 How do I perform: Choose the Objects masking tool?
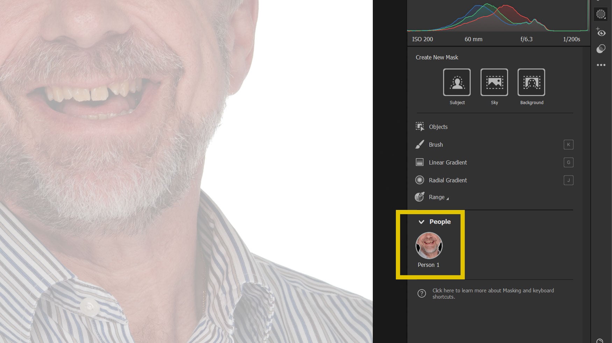[x=438, y=127]
